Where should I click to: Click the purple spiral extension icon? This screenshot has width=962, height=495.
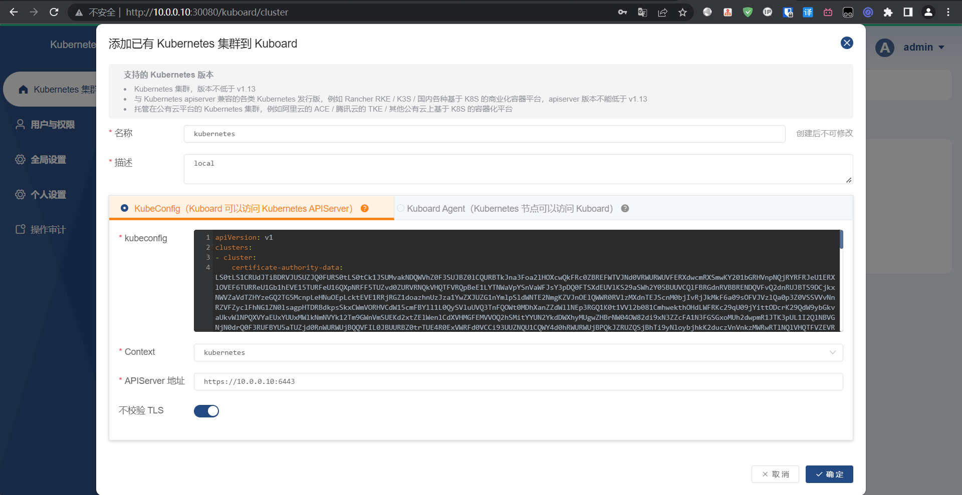click(x=868, y=12)
